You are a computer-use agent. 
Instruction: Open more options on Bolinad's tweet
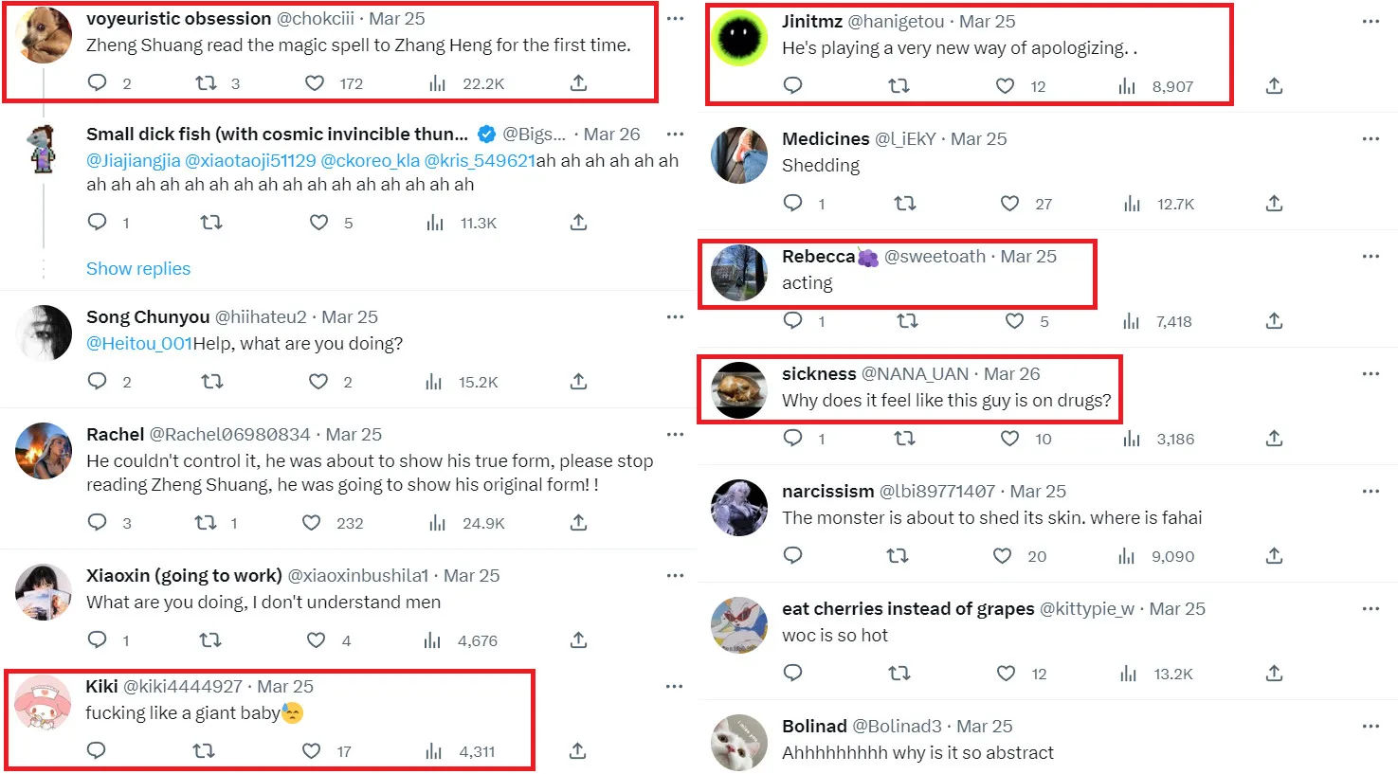point(1371,727)
